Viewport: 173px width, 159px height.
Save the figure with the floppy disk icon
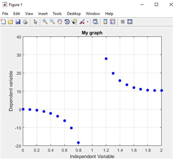click(18, 22)
